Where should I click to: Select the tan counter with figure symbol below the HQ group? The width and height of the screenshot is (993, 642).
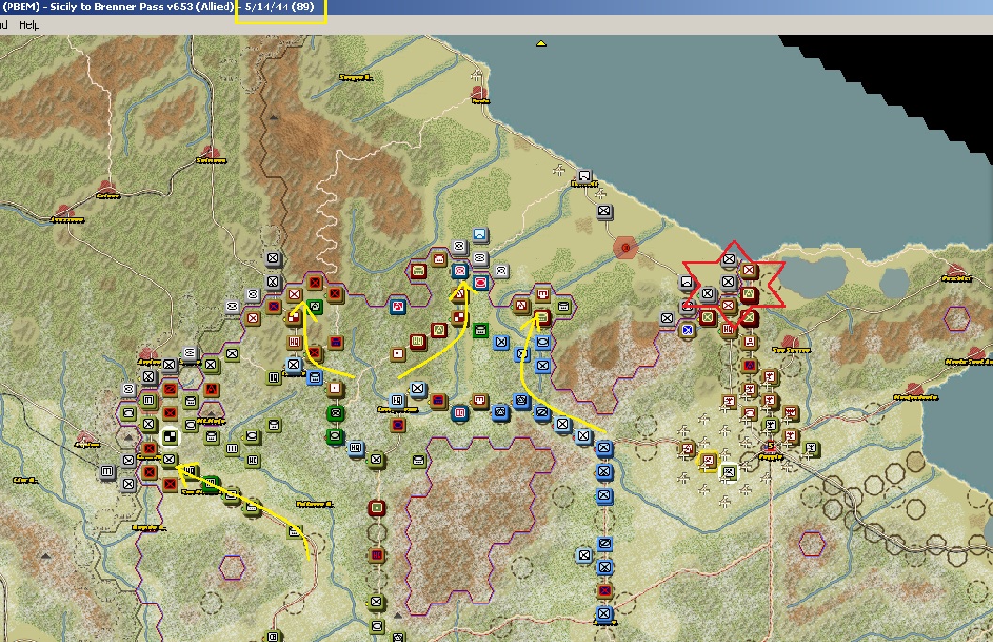[750, 342]
